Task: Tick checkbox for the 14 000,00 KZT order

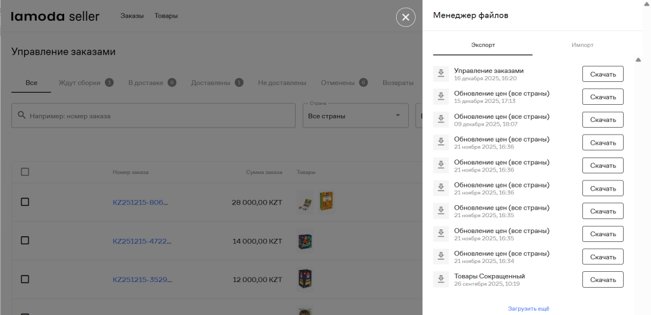Action: 25,241
